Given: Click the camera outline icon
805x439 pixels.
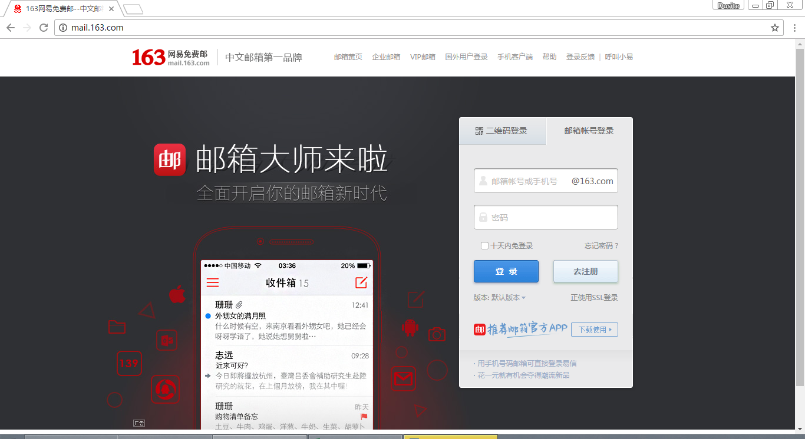Looking at the screenshot, I should coord(437,334).
